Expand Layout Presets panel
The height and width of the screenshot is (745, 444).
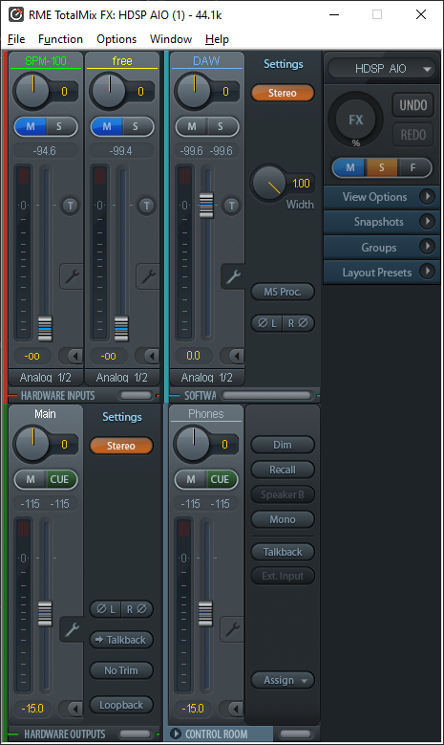coord(381,273)
